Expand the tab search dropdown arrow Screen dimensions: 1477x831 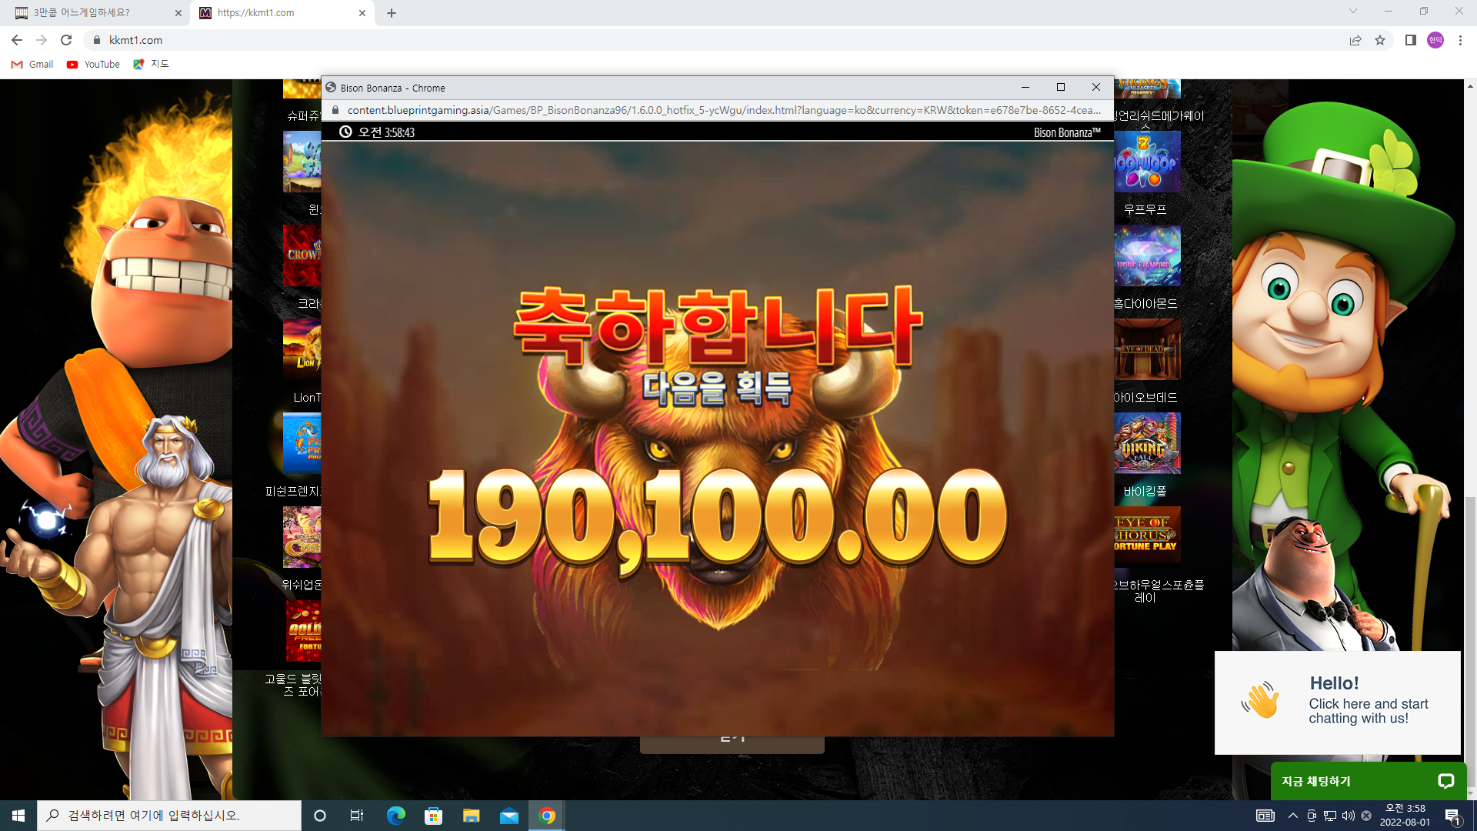pyautogui.click(x=1352, y=12)
